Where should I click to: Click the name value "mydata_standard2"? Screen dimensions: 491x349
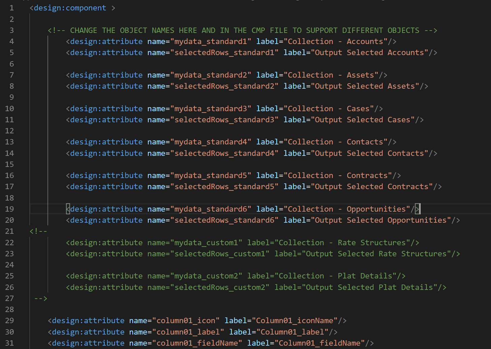(x=211, y=75)
